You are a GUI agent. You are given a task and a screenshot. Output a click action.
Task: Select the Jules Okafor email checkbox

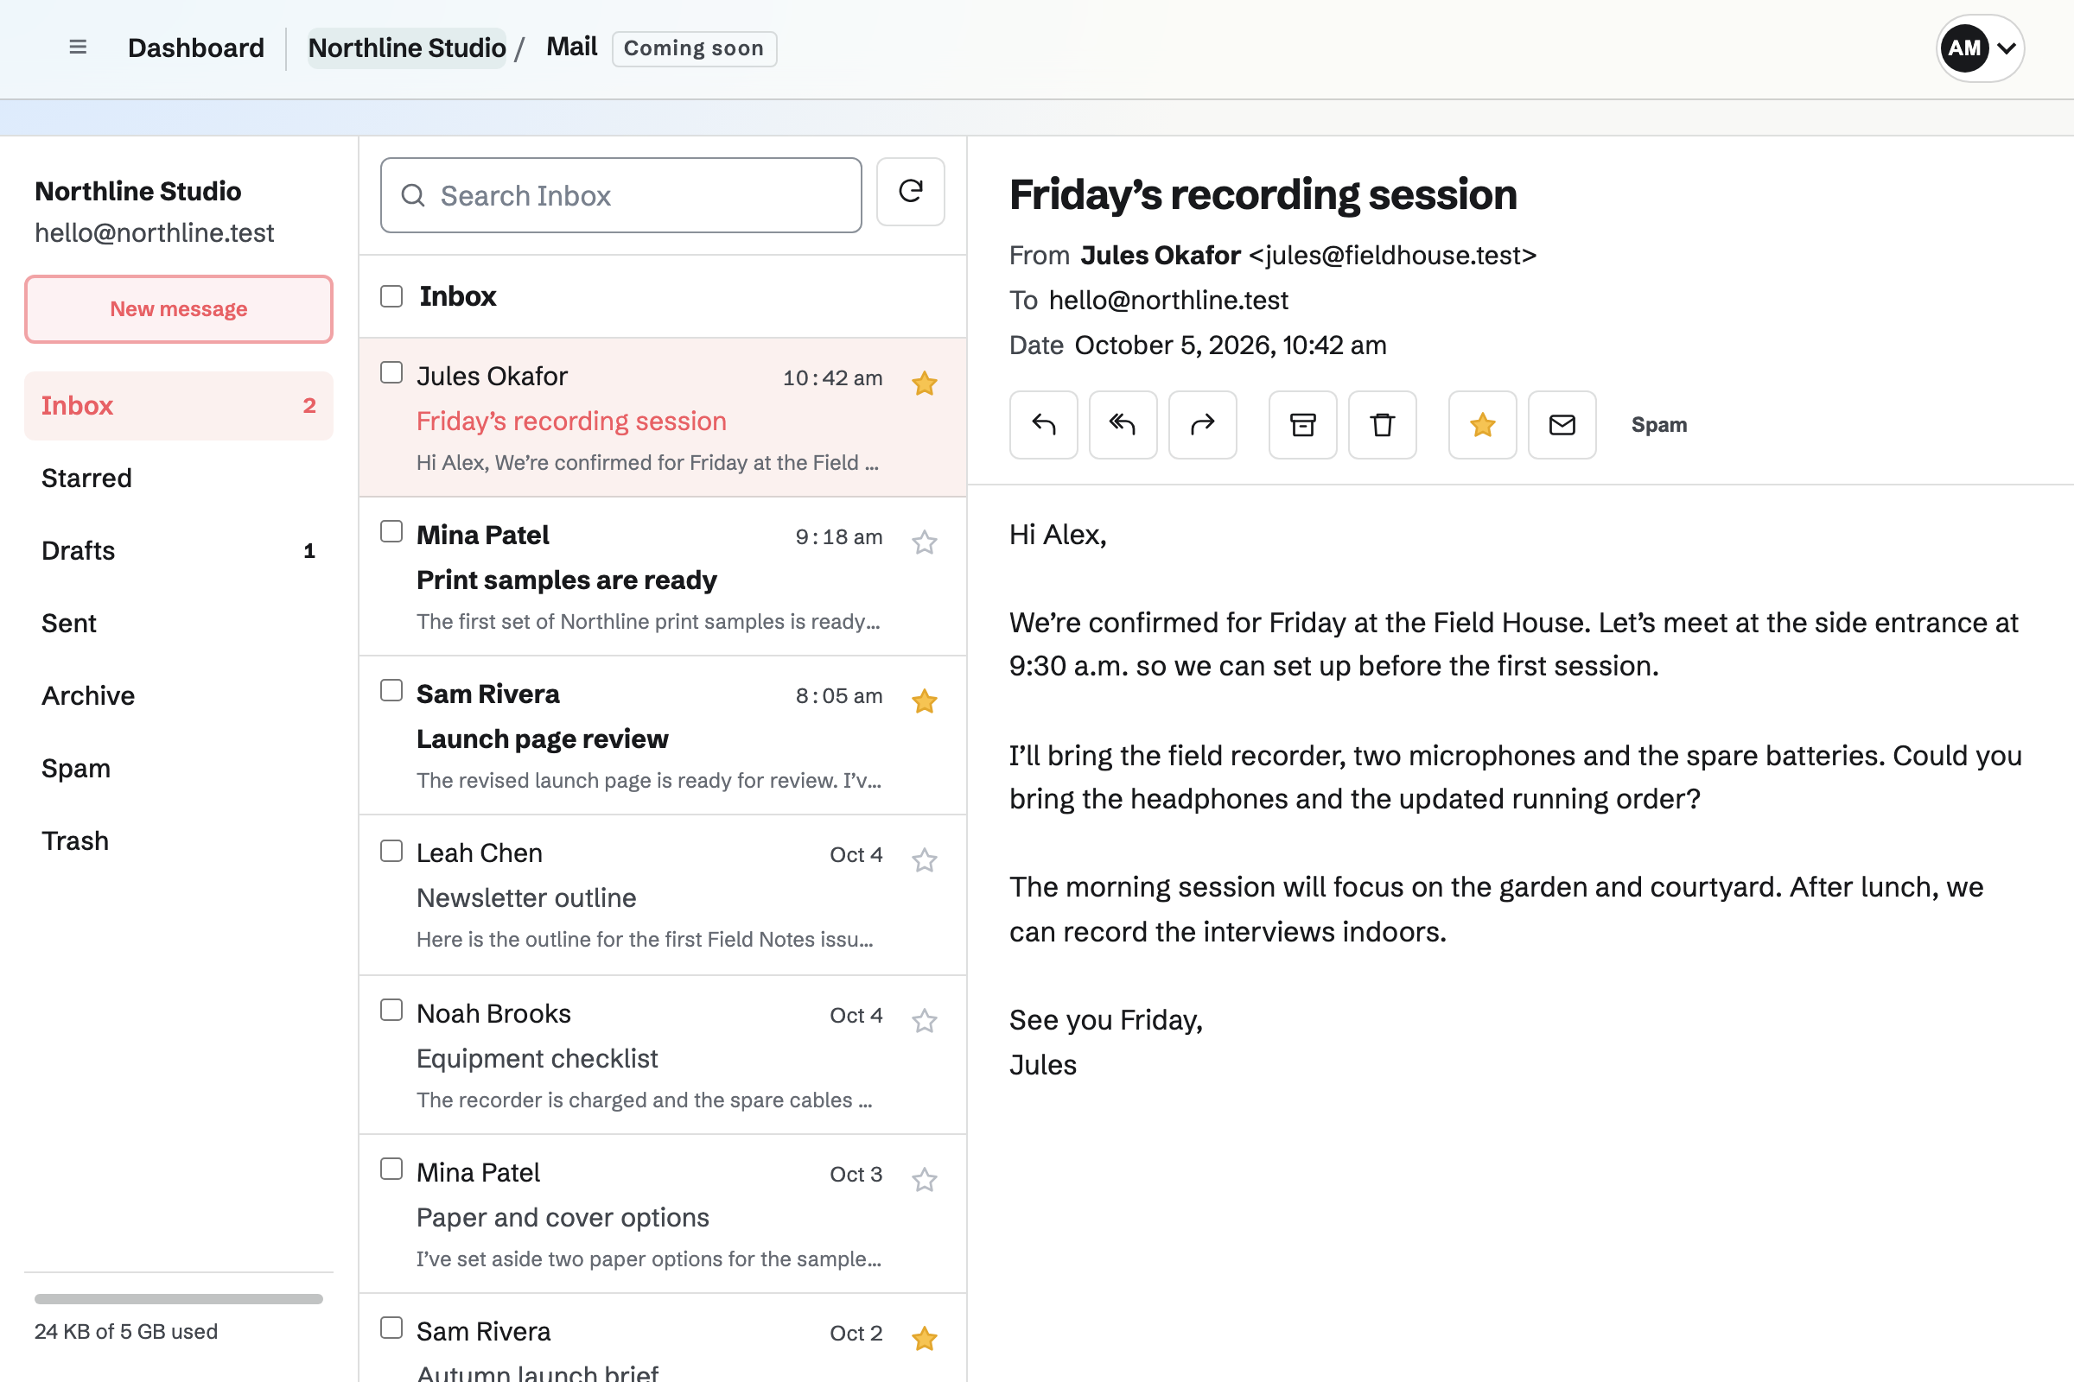coord(391,373)
